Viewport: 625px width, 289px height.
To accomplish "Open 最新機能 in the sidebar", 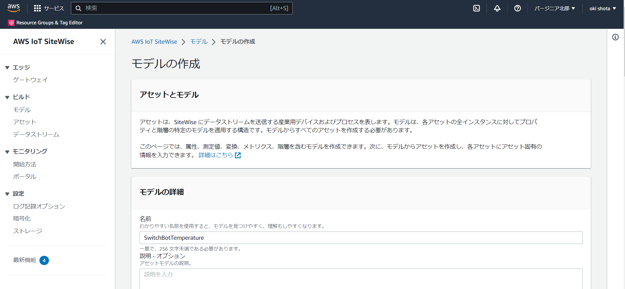I will point(25,260).
